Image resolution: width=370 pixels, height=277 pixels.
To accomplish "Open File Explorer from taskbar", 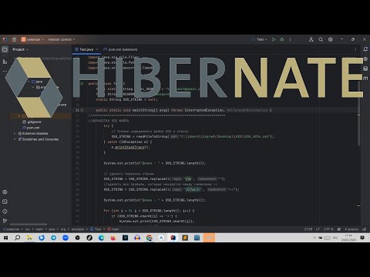I will pos(29,238).
